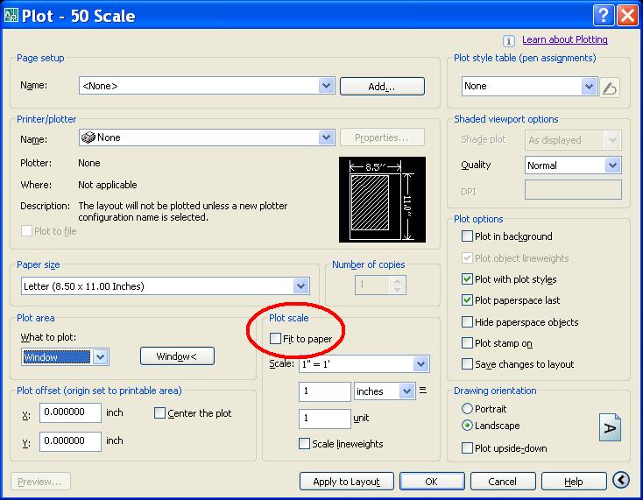Turn on Plot stamp on

(x=467, y=342)
